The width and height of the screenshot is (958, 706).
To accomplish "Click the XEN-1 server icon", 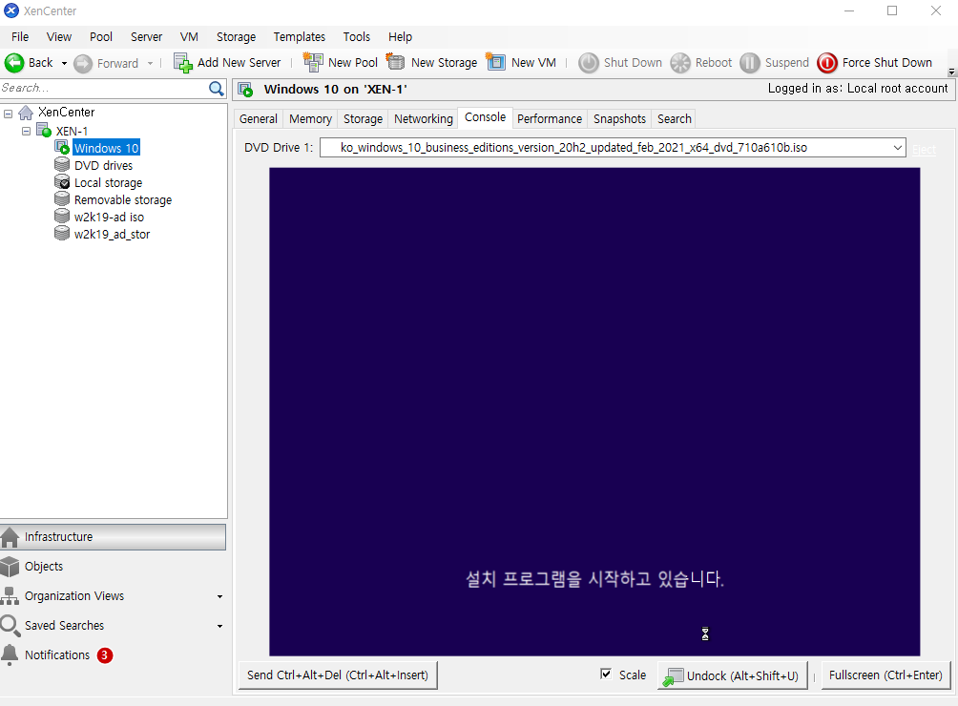I will tap(44, 130).
